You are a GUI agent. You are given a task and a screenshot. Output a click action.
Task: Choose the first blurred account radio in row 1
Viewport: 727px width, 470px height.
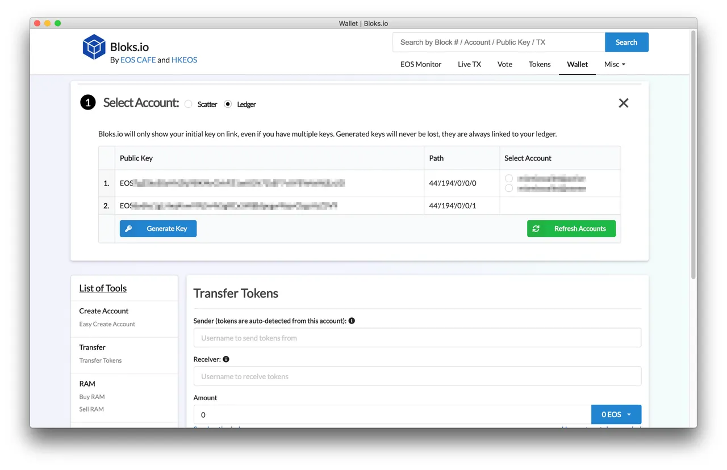tap(509, 178)
